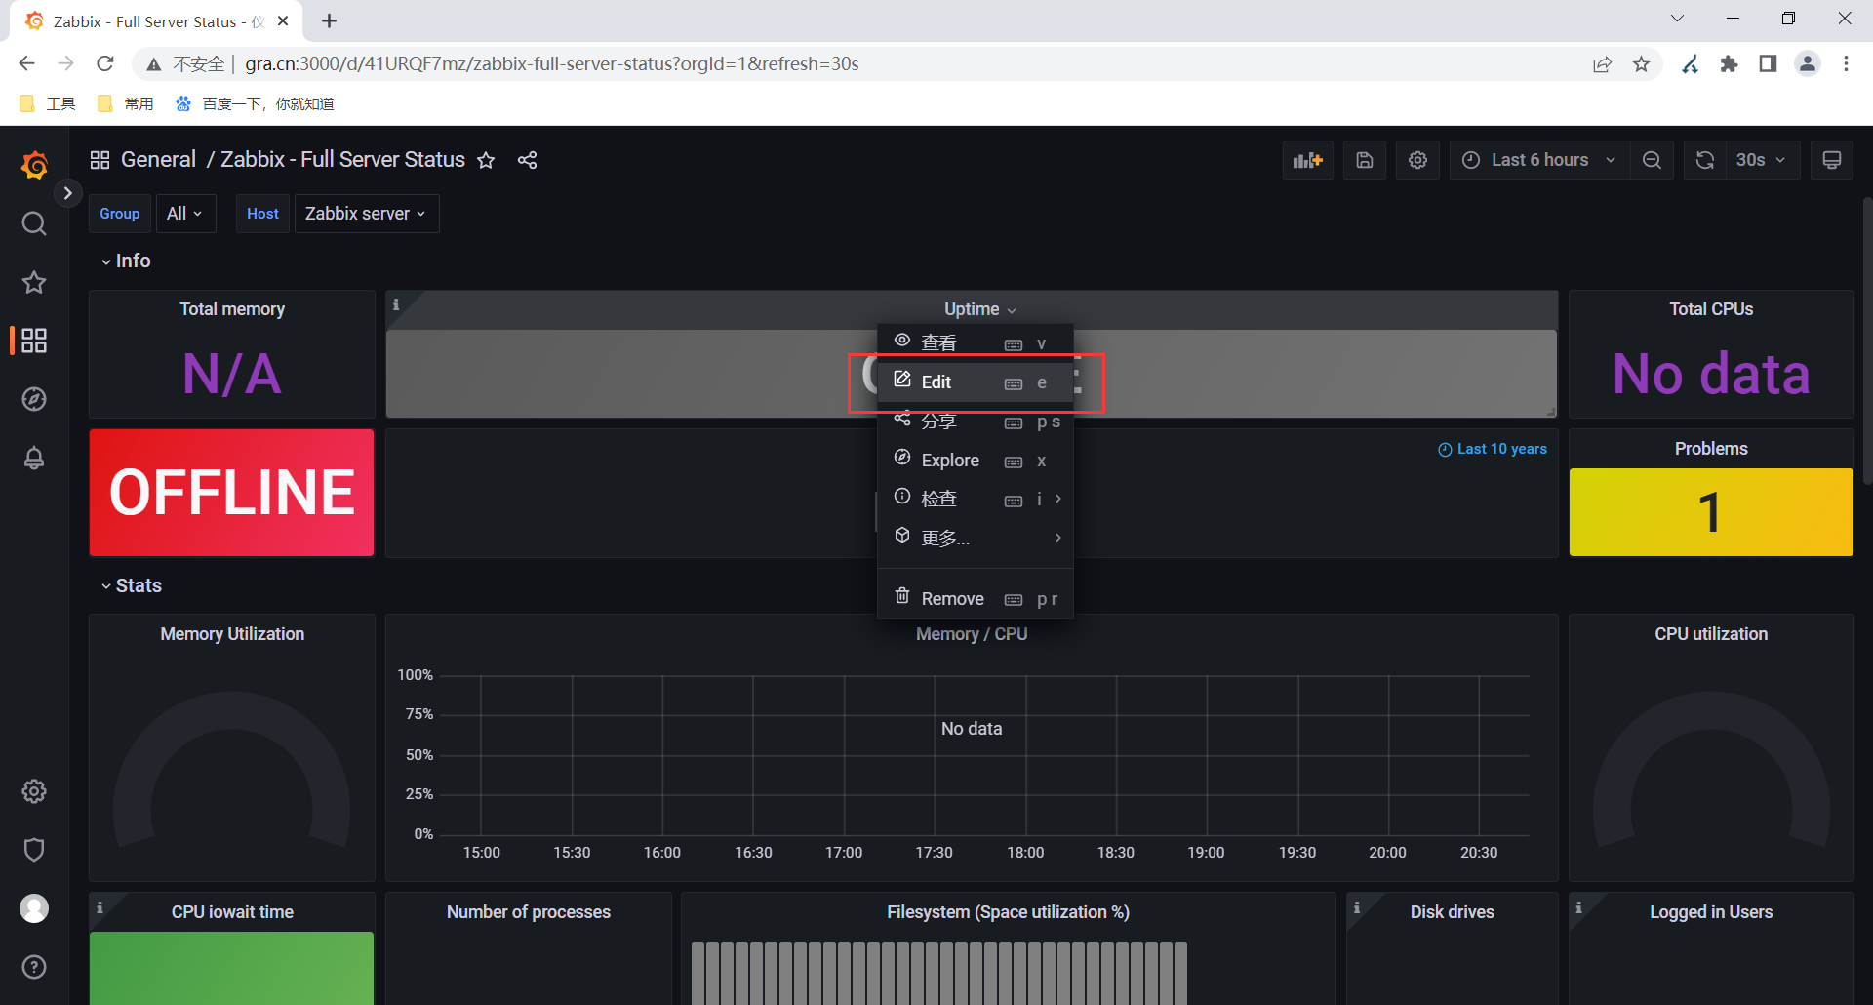This screenshot has height=1005, width=1873.
Task: Click the General folder breadcrumb
Action: pyautogui.click(x=158, y=160)
